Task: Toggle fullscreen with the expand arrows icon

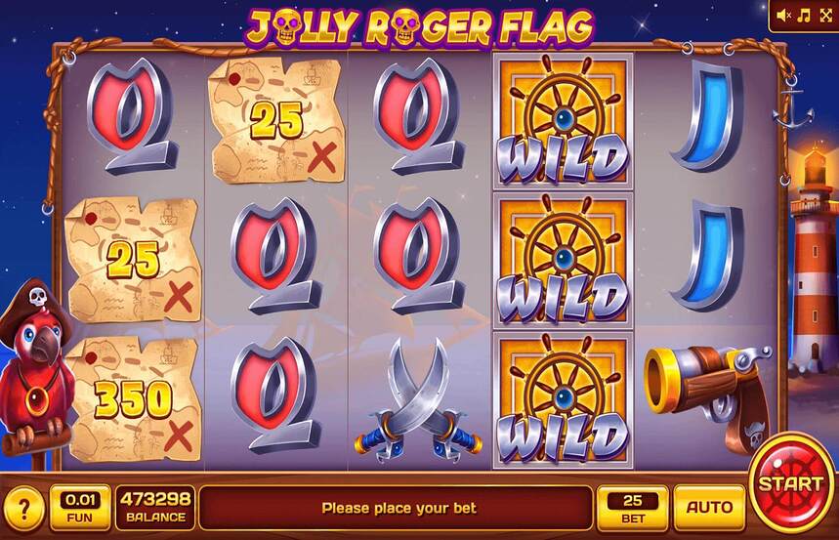Action: 826,16
